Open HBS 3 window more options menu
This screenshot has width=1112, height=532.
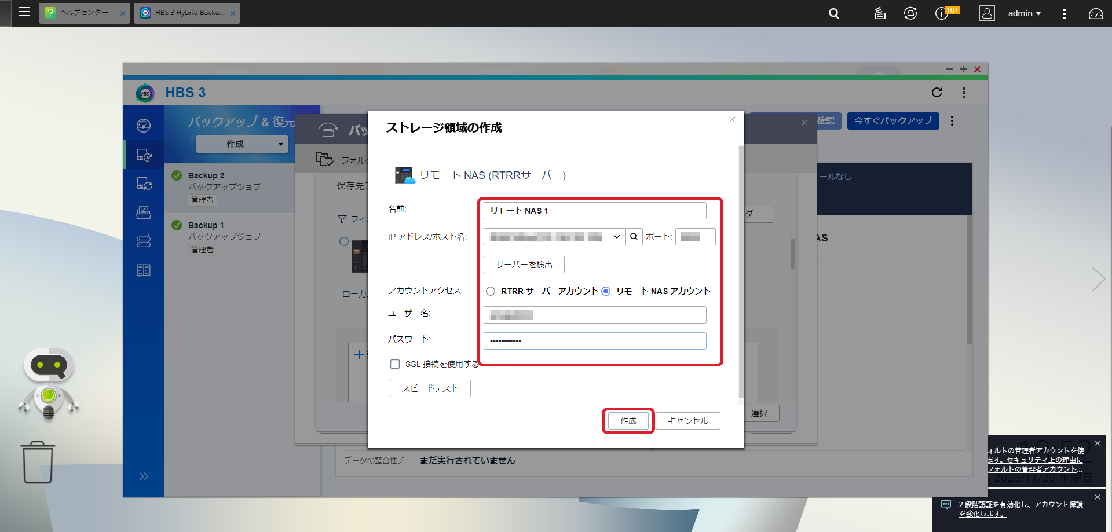tap(964, 93)
